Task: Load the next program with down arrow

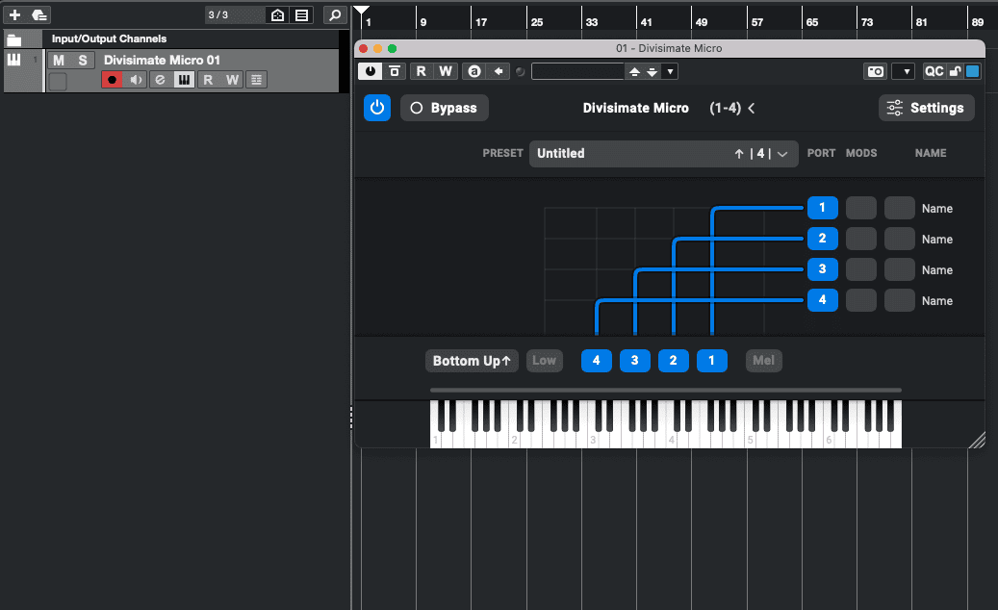Action: tap(652, 72)
